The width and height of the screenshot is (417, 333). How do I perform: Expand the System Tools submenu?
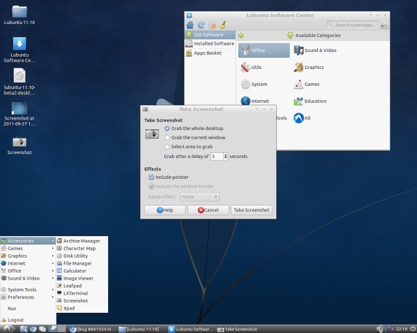[x=28, y=289]
